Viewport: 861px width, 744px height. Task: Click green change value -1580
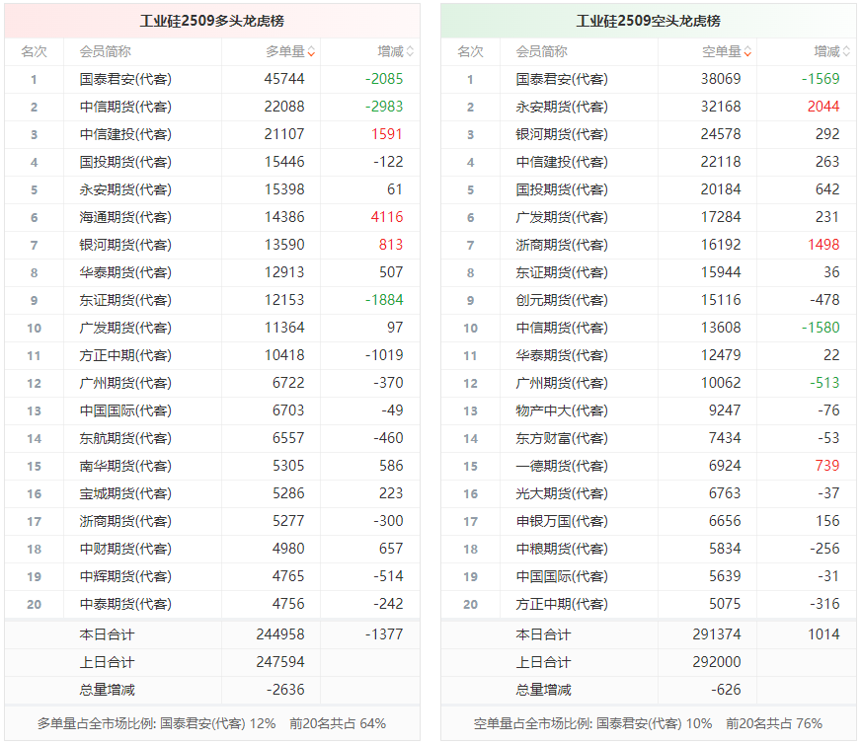(x=821, y=328)
